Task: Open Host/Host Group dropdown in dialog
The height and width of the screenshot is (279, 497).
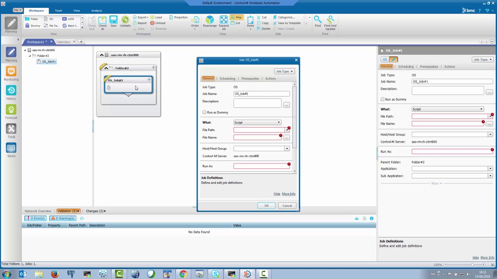Action: 287,148
